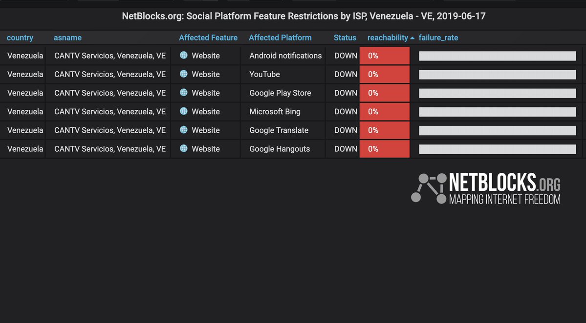Screen dimensions: 586x323
Task: Click the globe icon beside Google Play Store
Action: point(183,93)
